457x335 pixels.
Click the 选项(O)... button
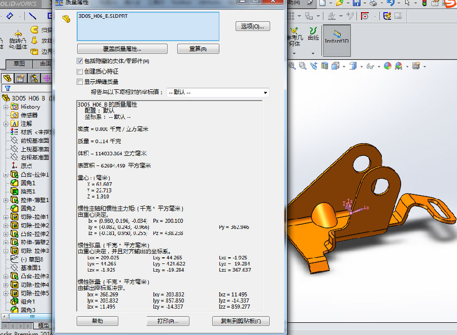point(252,26)
